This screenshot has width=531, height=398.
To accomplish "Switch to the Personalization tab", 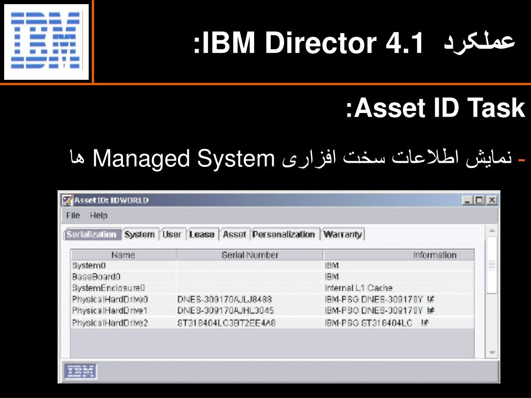I will tap(284, 234).
